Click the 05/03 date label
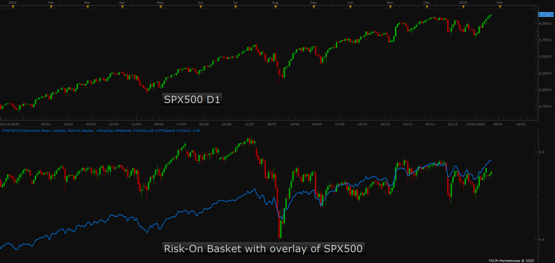 tap(91, 124)
